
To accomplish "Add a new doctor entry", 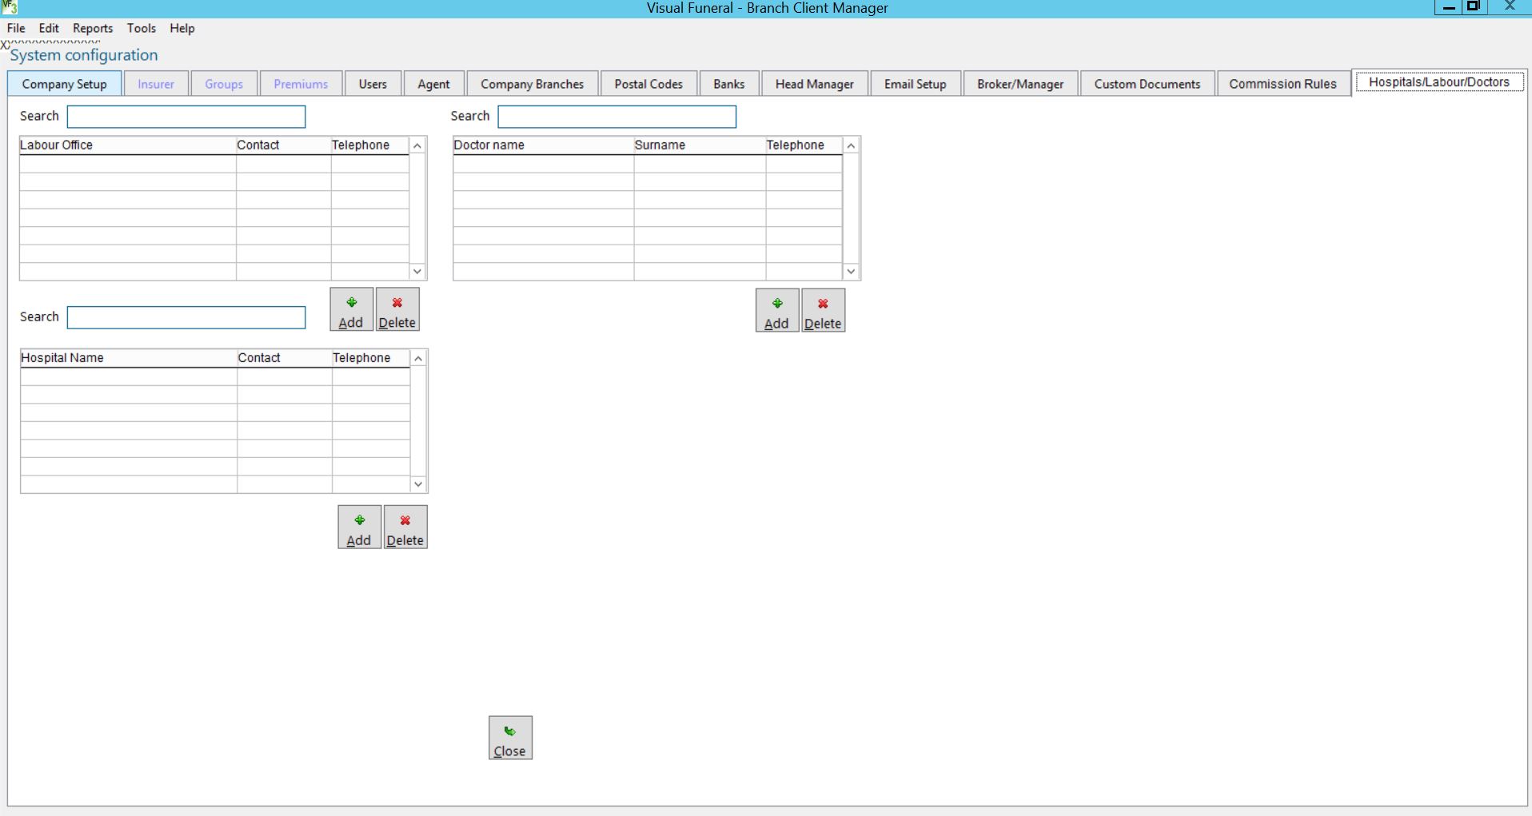I will [776, 311].
